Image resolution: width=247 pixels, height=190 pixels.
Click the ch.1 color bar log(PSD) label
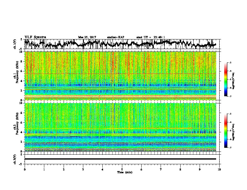point(234,81)
